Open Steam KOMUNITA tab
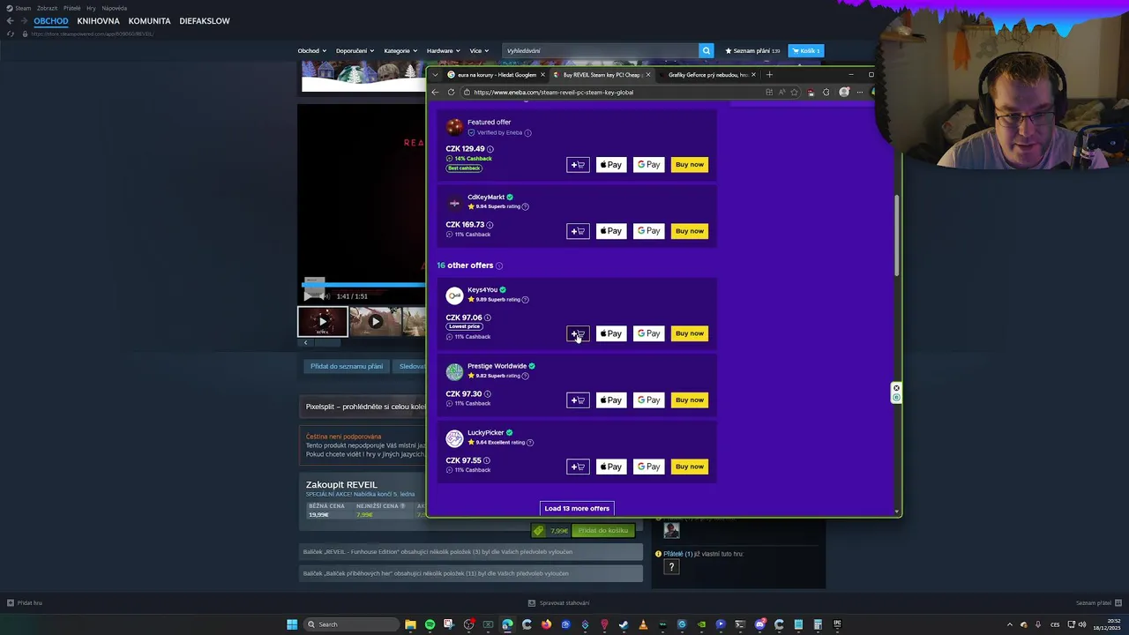Image resolution: width=1129 pixels, height=635 pixels. (149, 21)
